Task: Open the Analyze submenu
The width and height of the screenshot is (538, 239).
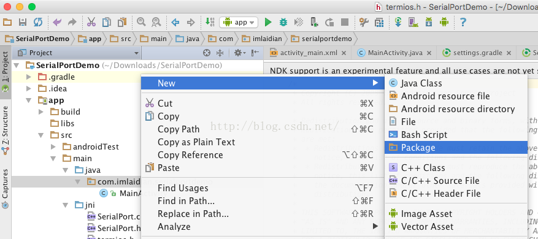Action: point(263,226)
